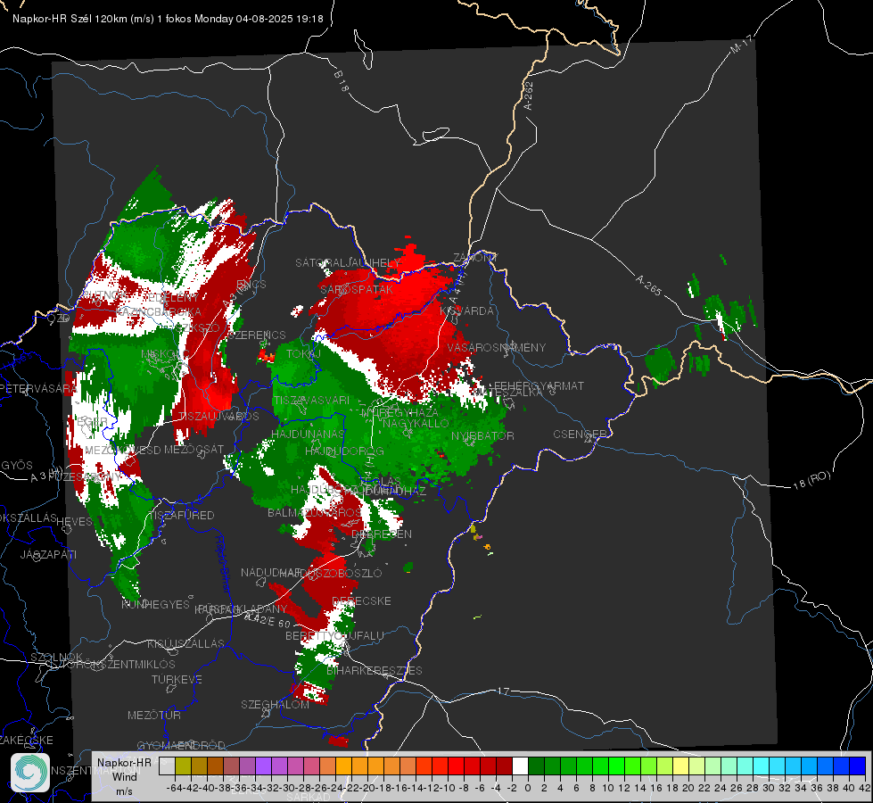Click the NYÍREGYHÁZA city label

click(x=399, y=413)
